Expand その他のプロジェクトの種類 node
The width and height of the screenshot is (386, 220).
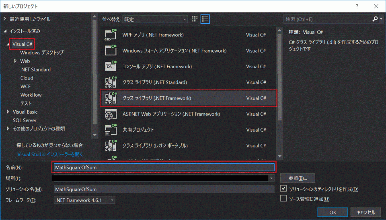(8, 128)
